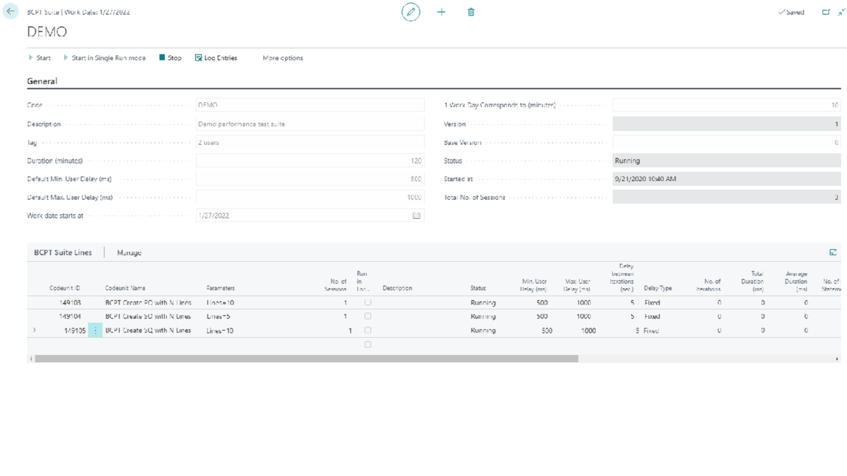Edit Default Min. User Delay field
The image size is (847, 476).
coord(310,178)
